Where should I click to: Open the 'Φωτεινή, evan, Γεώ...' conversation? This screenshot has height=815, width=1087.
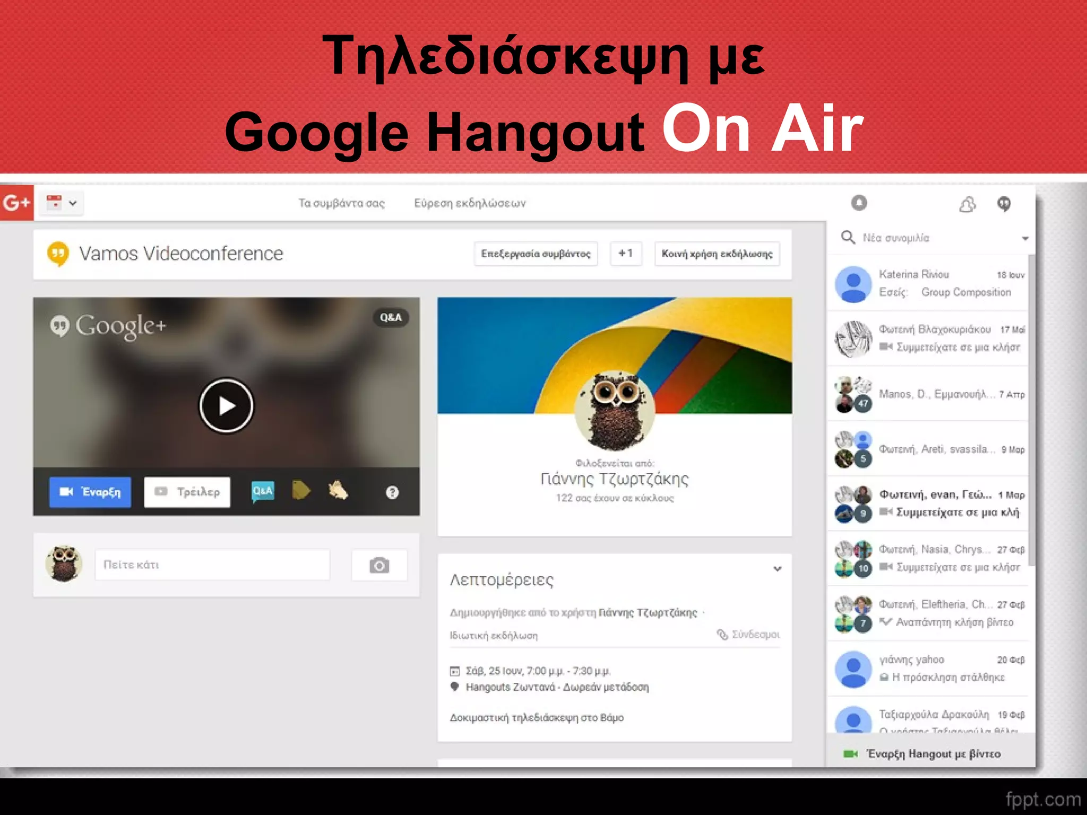928,504
